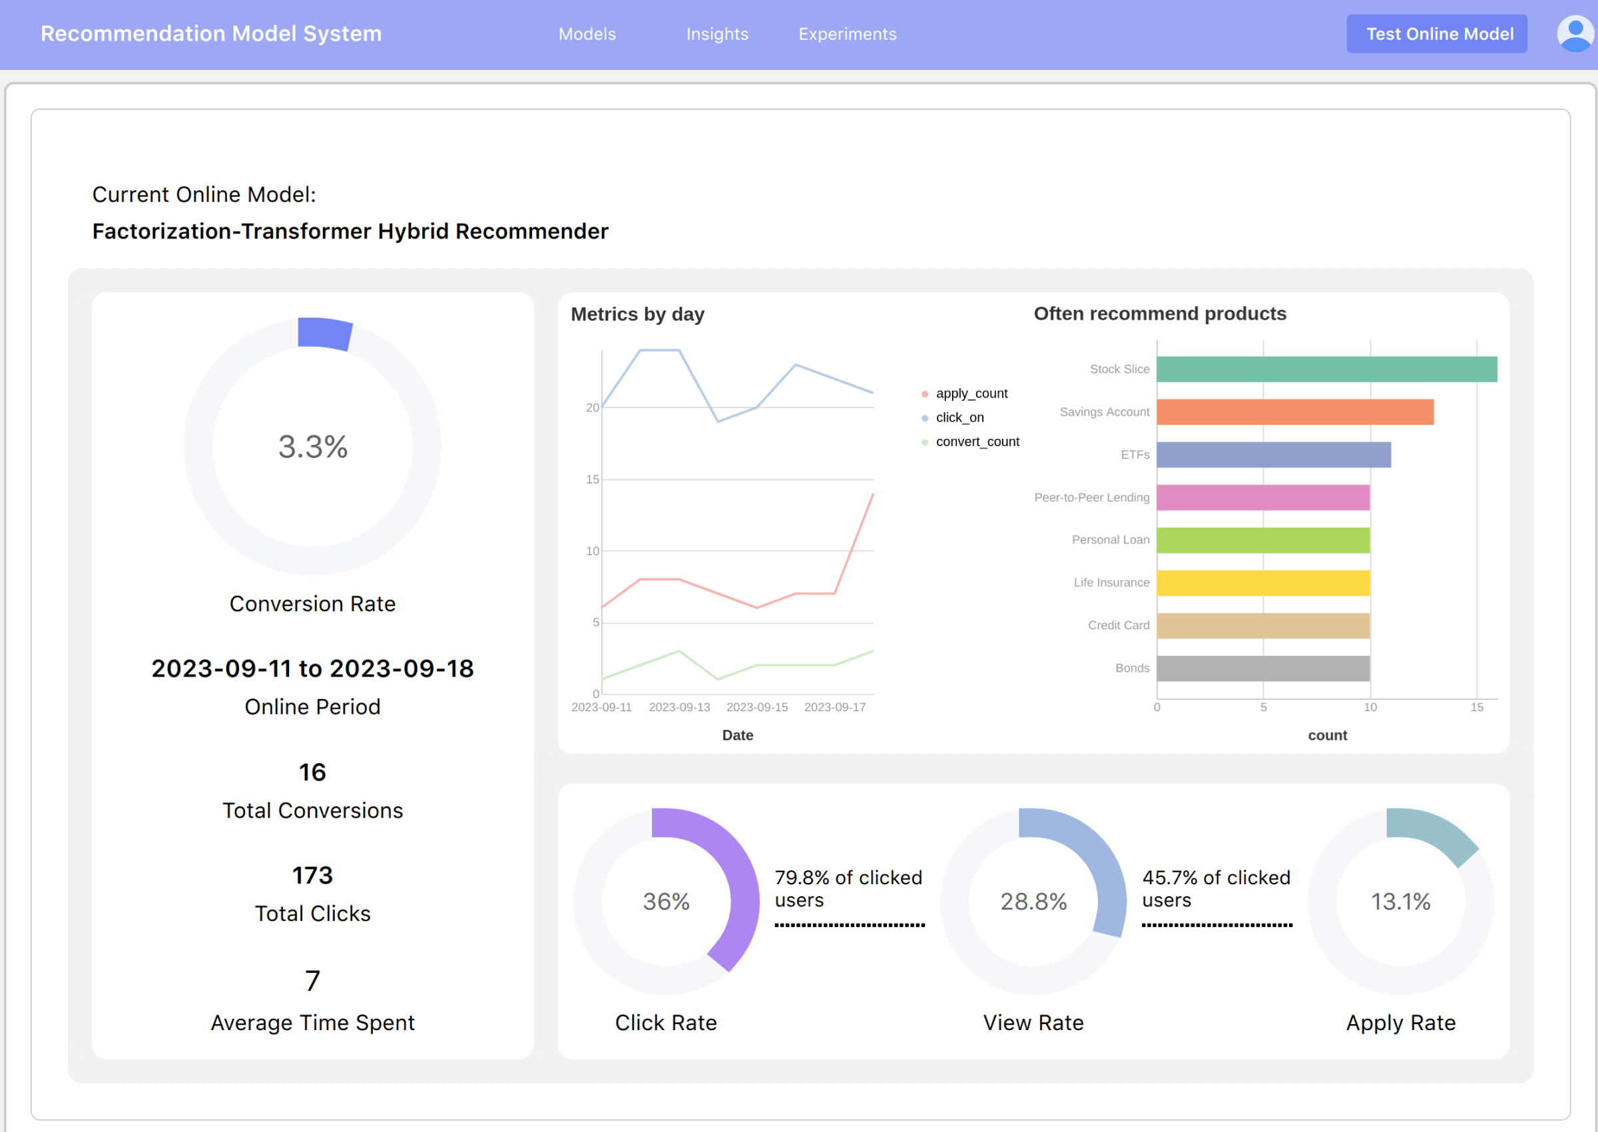Viewport: 1598px width, 1132px height.
Task: Select the Factorization-Transformer Hybrid Recommender title
Action: click(x=350, y=232)
